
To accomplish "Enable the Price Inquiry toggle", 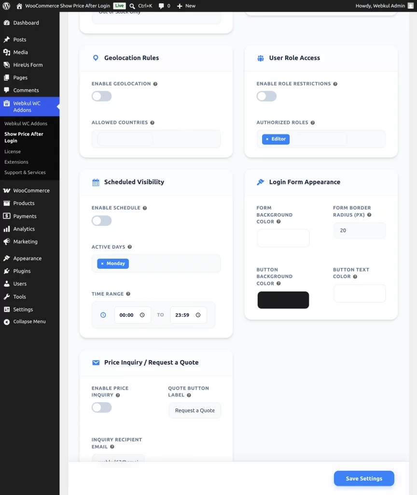I will coord(101,408).
